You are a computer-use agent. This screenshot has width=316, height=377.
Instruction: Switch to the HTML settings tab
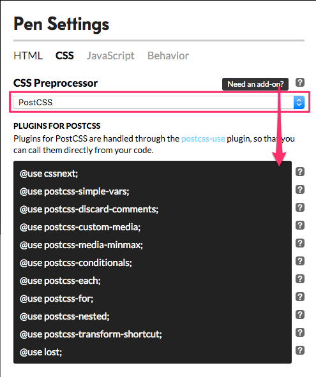(28, 55)
